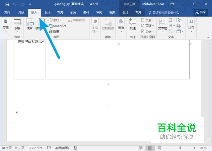Screen dimensions: 212x151
Task: Insert a SmartArt graphic
Action: click(x=57, y=26)
